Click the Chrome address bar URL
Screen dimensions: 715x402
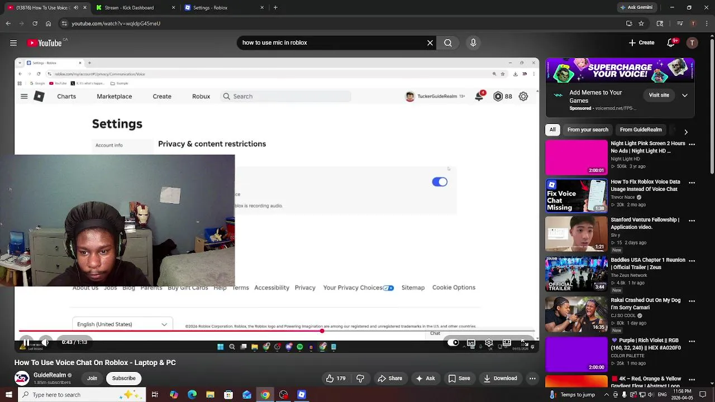pos(116,23)
